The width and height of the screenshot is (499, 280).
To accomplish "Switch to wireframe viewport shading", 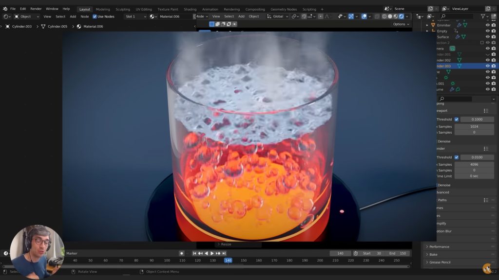I will (384, 17).
